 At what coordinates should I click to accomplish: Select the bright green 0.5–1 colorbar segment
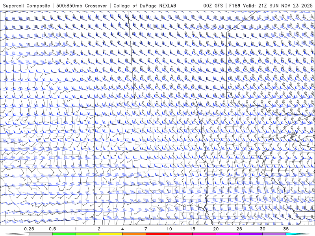click(64, 234)
